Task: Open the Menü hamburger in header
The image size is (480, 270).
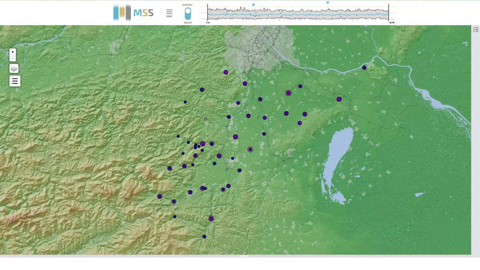Action: click(x=169, y=13)
